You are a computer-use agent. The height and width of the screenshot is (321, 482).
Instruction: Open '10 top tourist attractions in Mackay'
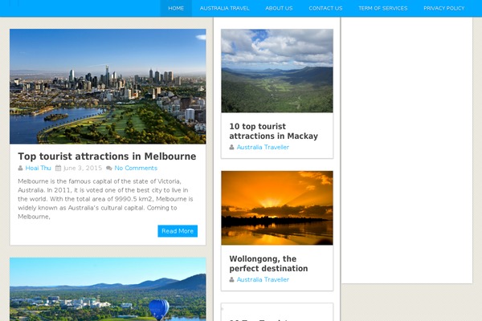pos(274,131)
